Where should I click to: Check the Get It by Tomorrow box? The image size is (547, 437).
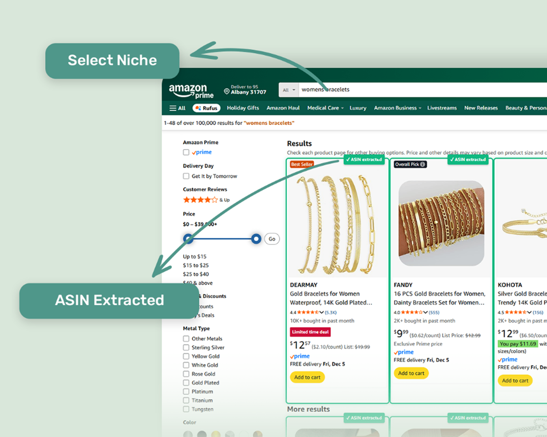(186, 176)
